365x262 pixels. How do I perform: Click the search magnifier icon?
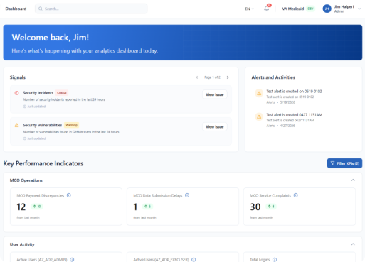pyautogui.click(x=41, y=9)
